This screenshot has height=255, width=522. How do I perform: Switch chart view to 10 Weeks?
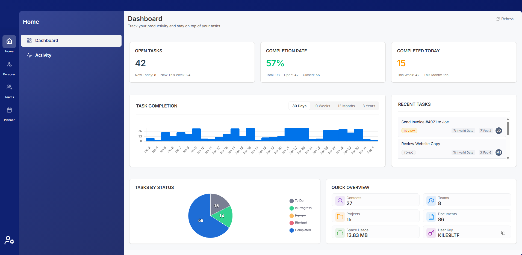tap(322, 106)
